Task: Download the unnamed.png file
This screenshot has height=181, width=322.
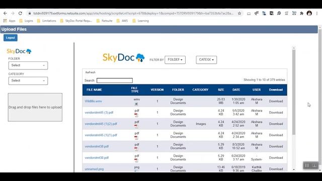Action: click(276, 169)
